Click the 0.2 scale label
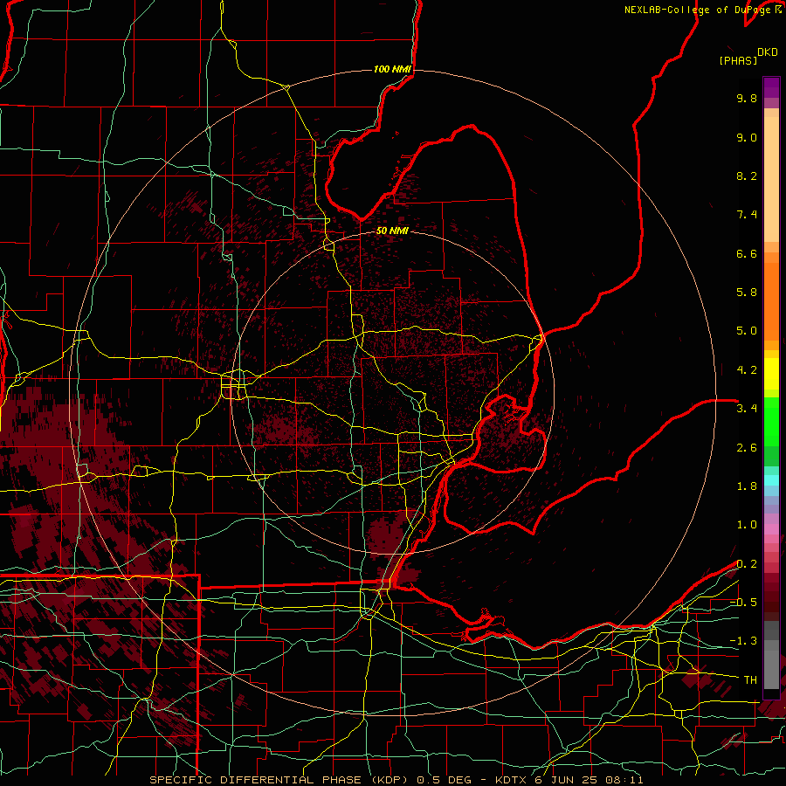The width and height of the screenshot is (786, 786). coord(747,564)
